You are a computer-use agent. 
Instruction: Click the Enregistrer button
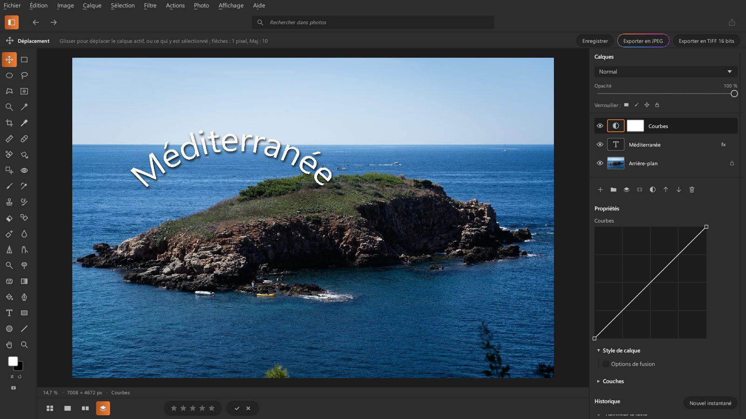click(x=595, y=41)
